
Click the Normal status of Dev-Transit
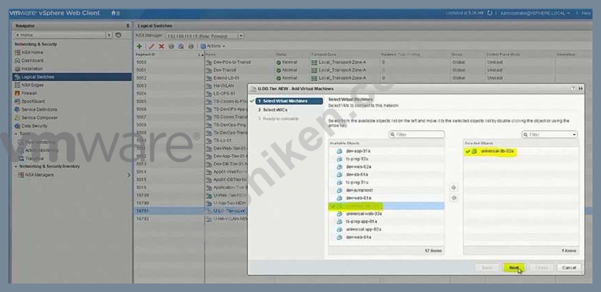click(x=287, y=71)
